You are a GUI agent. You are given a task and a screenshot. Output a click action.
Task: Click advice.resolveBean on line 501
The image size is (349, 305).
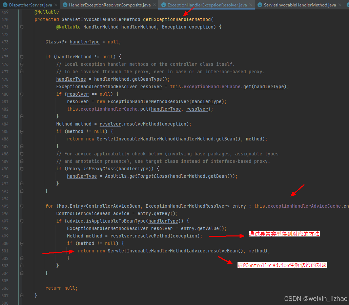tap(213, 251)
